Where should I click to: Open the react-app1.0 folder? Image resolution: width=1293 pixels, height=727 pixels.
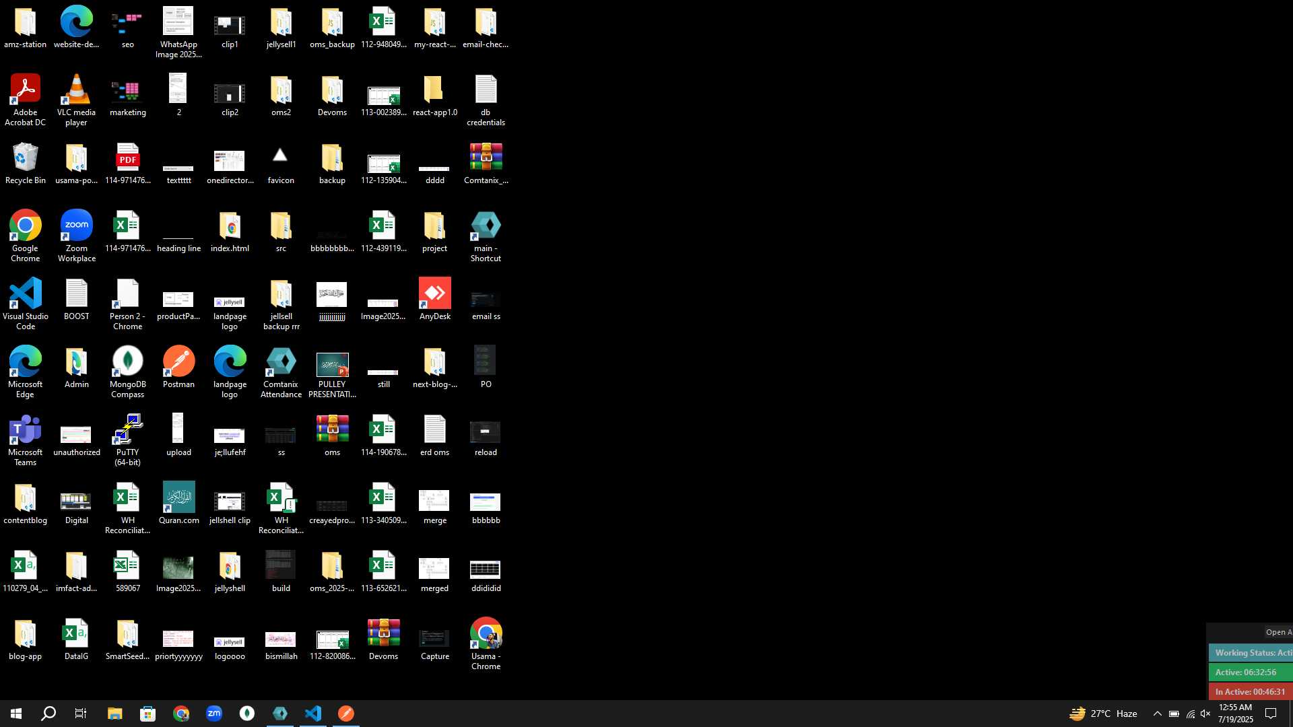pos(435,95)
